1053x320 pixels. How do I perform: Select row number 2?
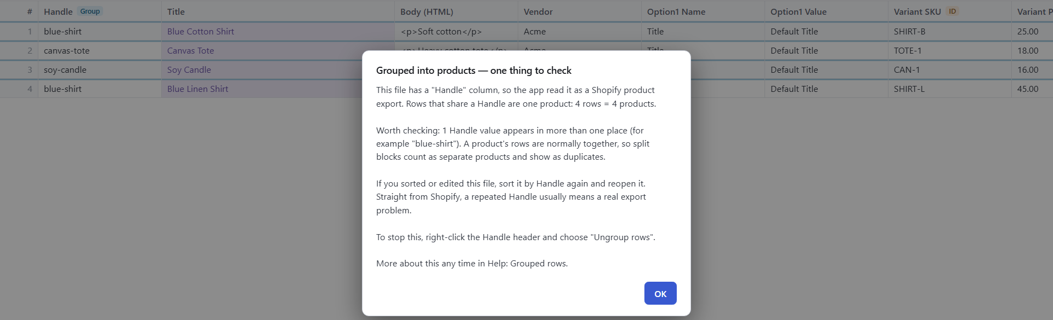pos(19,51)
